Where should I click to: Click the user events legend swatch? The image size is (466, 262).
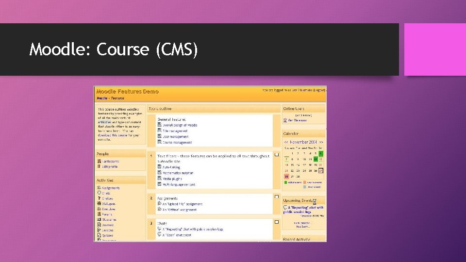point(305,187)
